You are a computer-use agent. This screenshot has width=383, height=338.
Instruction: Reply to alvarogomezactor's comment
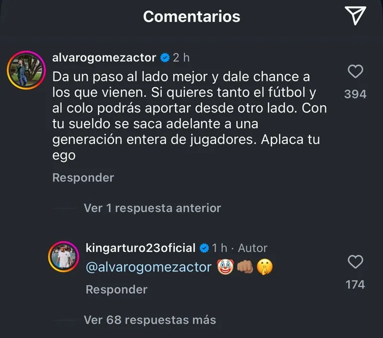coord(83,178)
